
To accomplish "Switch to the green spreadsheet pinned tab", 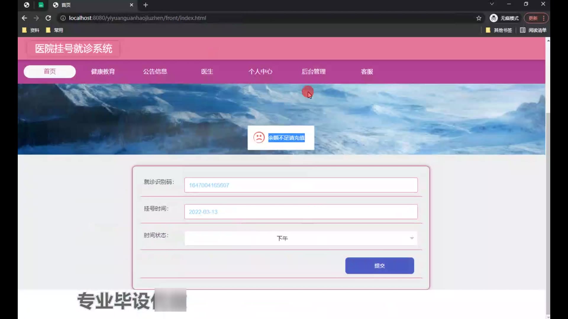I will tap(41, 5).
